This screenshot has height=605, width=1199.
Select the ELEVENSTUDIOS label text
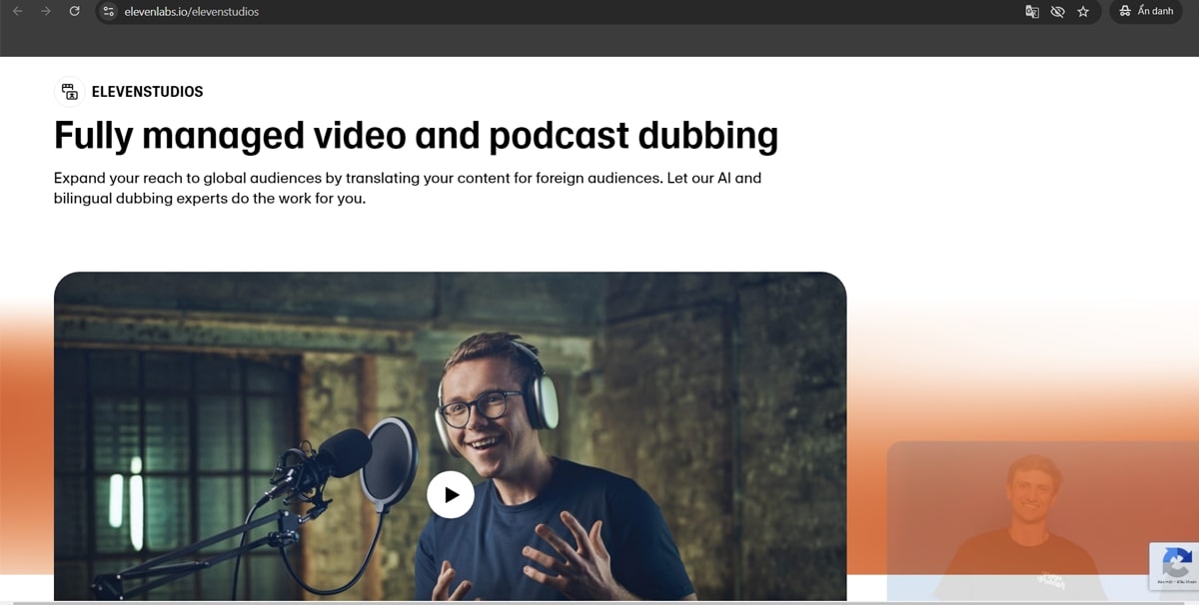click(147, 92)
